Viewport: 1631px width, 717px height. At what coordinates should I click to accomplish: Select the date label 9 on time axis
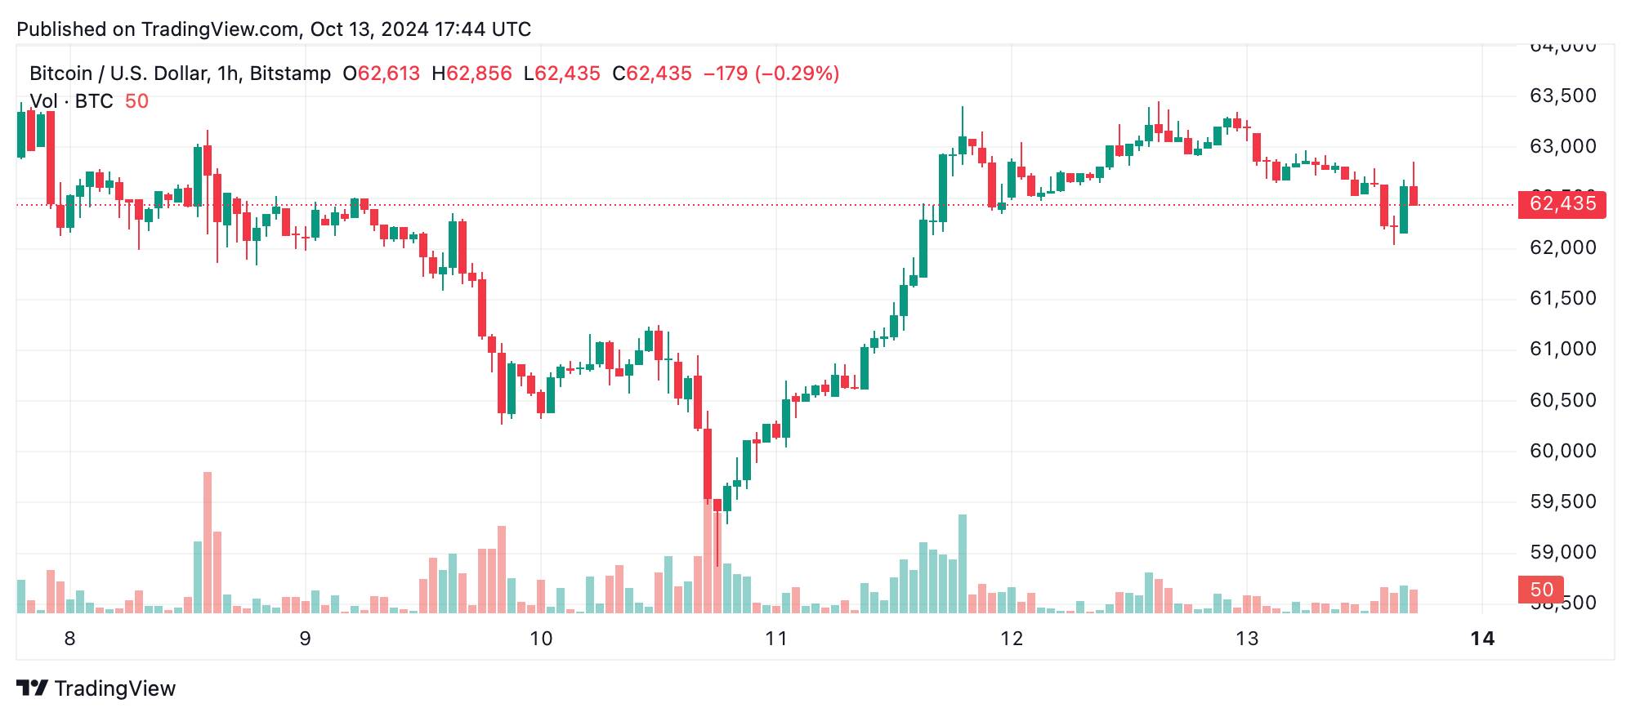306,639
